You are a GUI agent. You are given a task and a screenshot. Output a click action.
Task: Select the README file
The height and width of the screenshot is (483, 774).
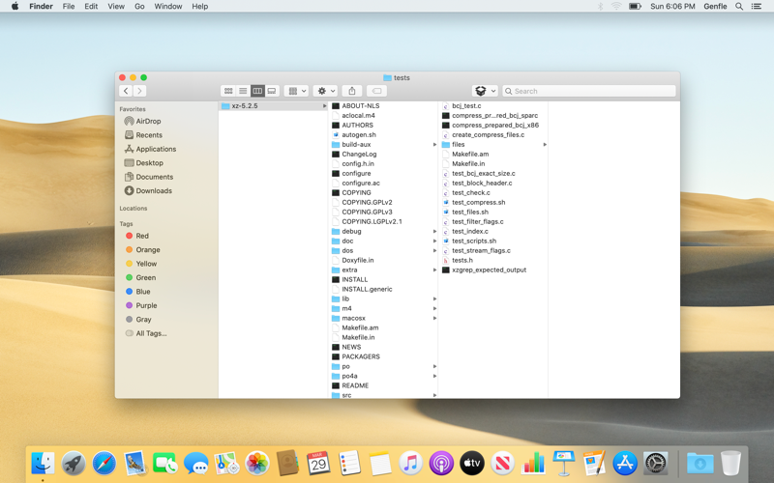point(350,385)
